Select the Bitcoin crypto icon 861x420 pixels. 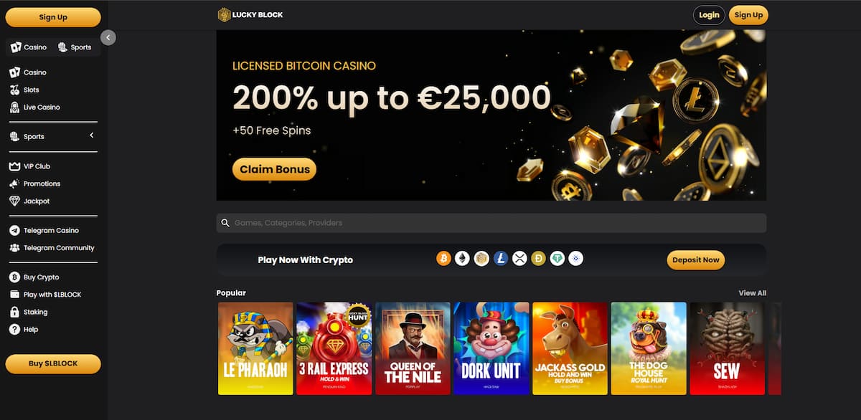pos(443,259)
